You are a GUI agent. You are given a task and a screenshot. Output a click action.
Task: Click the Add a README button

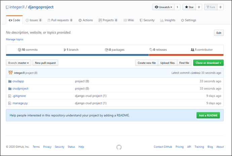pos(208,115)
